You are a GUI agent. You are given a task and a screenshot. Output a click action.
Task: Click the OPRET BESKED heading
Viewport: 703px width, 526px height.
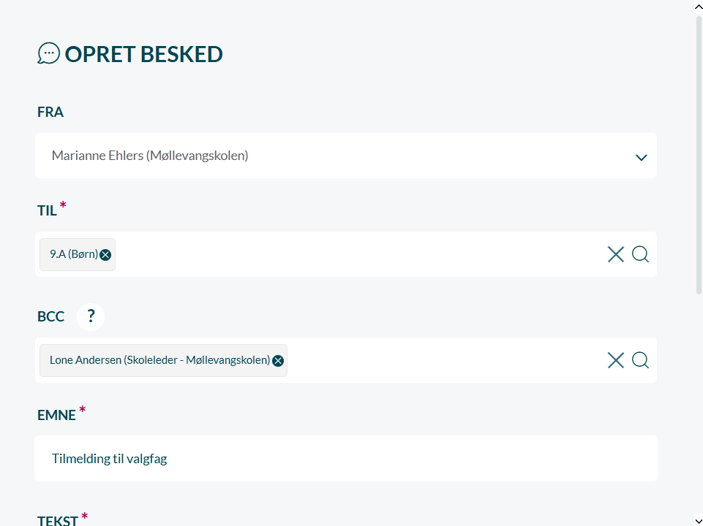[x=143, y=54]
